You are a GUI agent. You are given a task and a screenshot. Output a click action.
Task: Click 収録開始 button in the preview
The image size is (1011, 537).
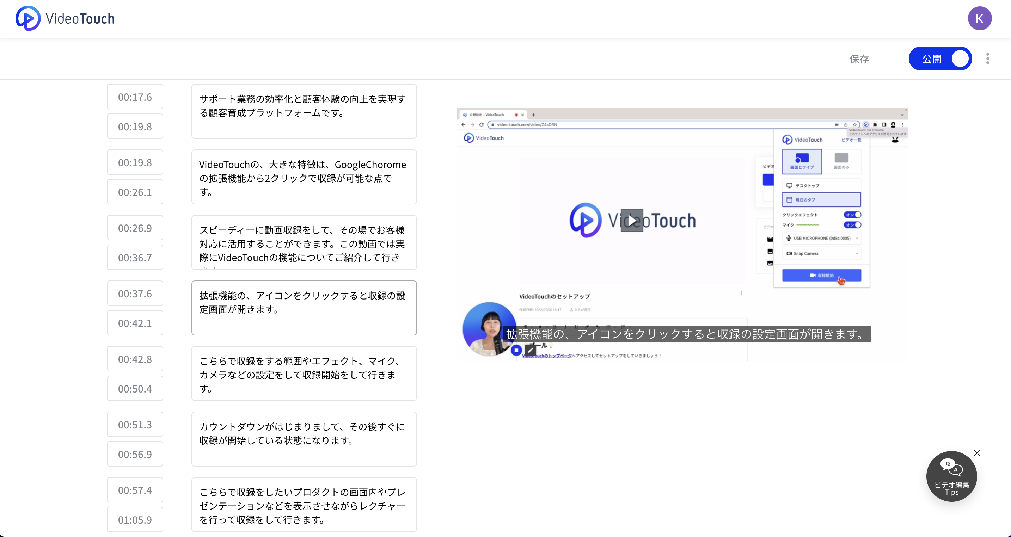pyautogui.click(x=821, y=275)
